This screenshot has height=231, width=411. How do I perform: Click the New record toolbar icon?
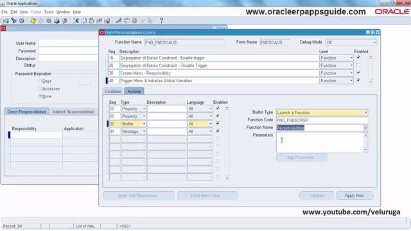(6, 21)
